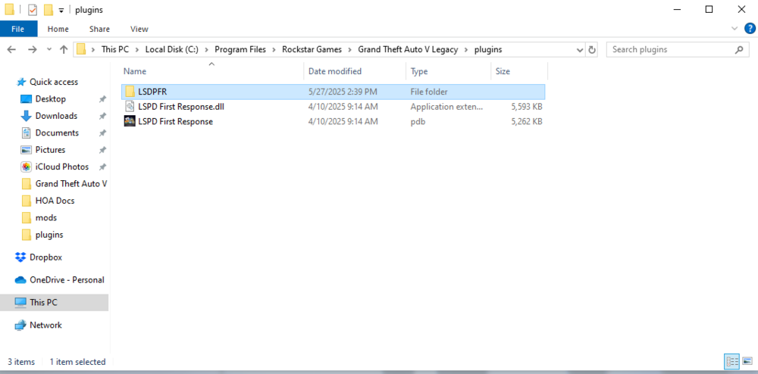
Task: Open address bar history dropdown
Action: click(x=580, y=49)
